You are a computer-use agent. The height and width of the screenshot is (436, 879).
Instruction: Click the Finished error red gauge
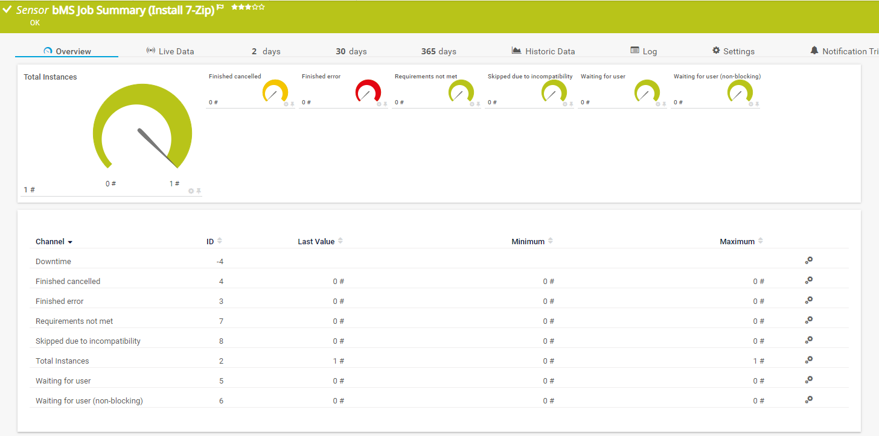(368, 92)
